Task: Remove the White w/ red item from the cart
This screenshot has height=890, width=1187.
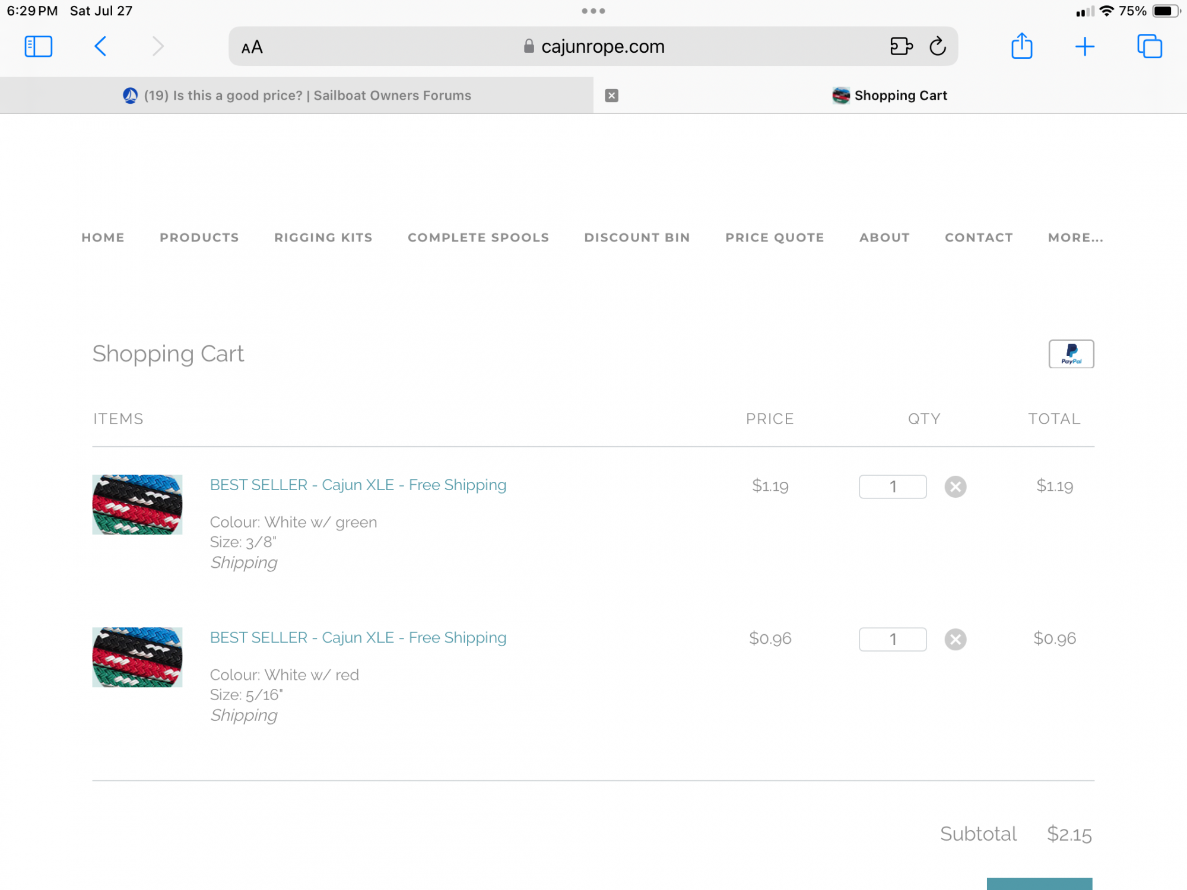Action: 955,639
